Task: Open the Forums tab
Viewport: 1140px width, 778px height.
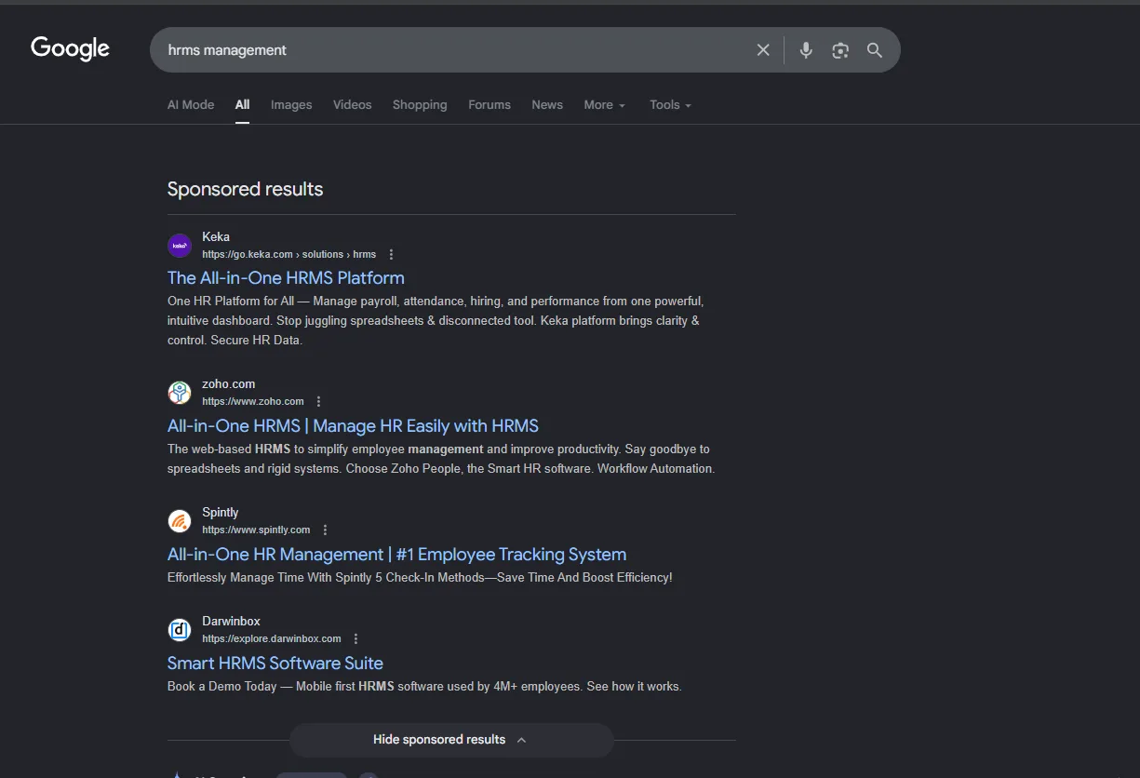Action: coord(490,105)
